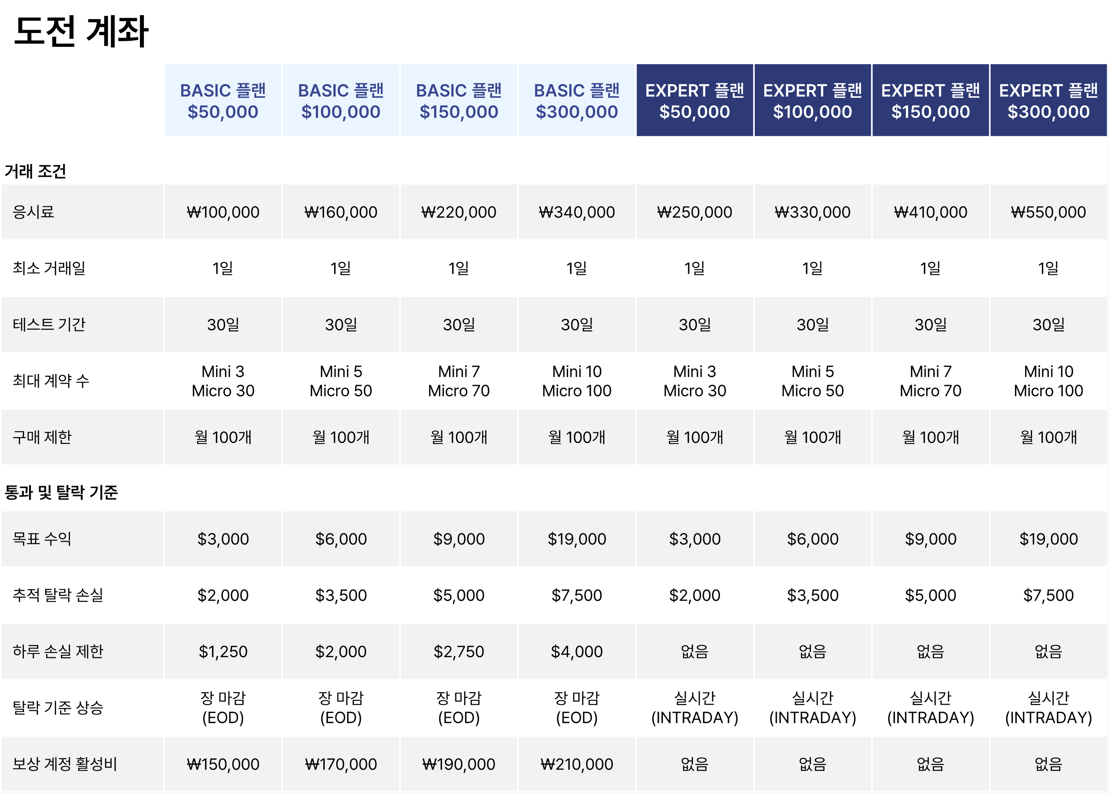Click the 통과 및 탈락 기준 section heading
The width and height of the screenshot is (1111, 794).
pyautogui.click(x=61, y=492)
